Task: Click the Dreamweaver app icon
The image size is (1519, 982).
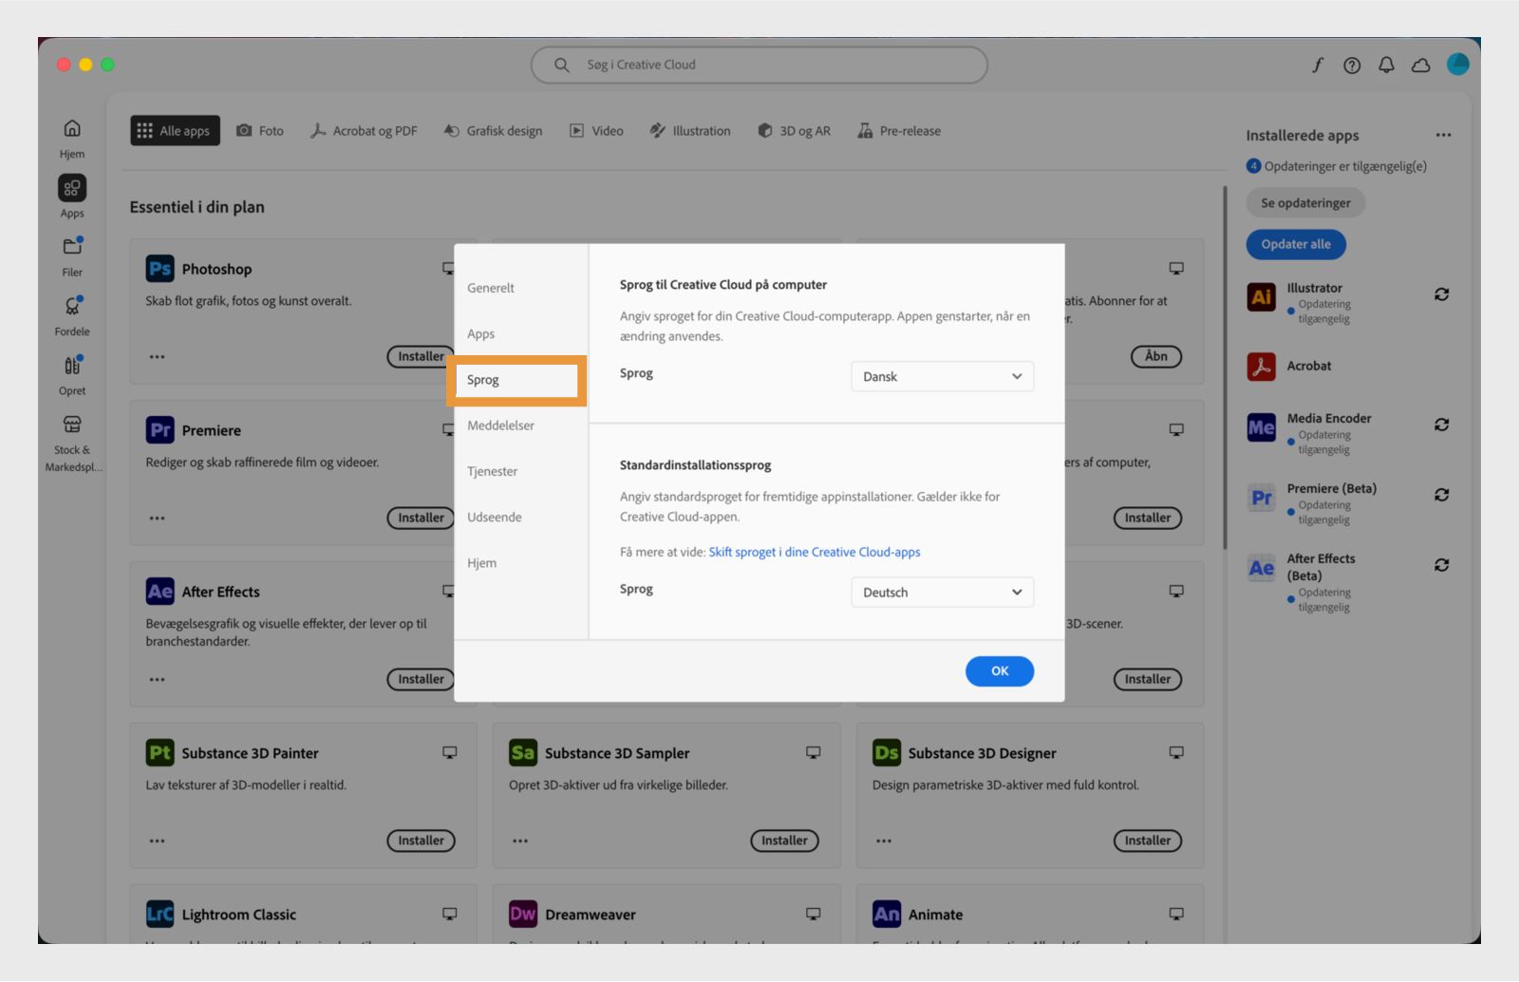Action: (523, 915)
